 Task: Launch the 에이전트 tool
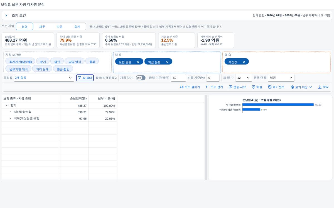tap(276, 87)
